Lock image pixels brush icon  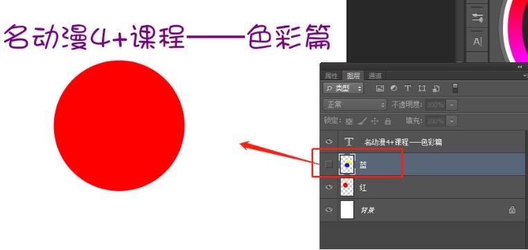(x=362, y=121)
